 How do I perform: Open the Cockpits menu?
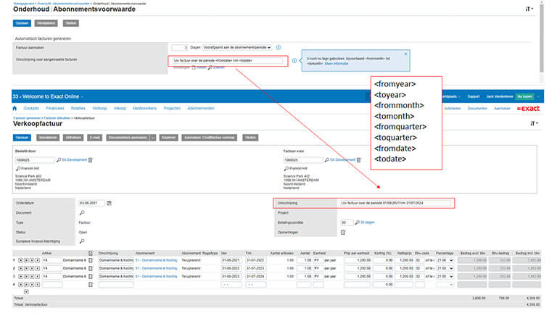[31, 108]
